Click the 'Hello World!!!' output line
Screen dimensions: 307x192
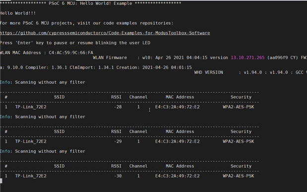(18, 13)
